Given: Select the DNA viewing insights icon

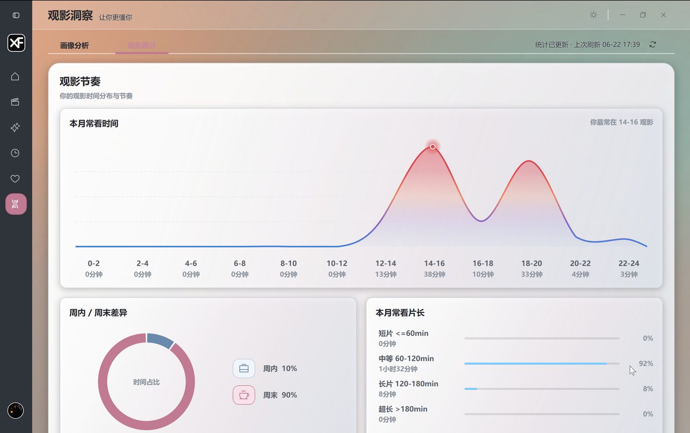Looking at the screenshot, I should [x=16, y=204].
